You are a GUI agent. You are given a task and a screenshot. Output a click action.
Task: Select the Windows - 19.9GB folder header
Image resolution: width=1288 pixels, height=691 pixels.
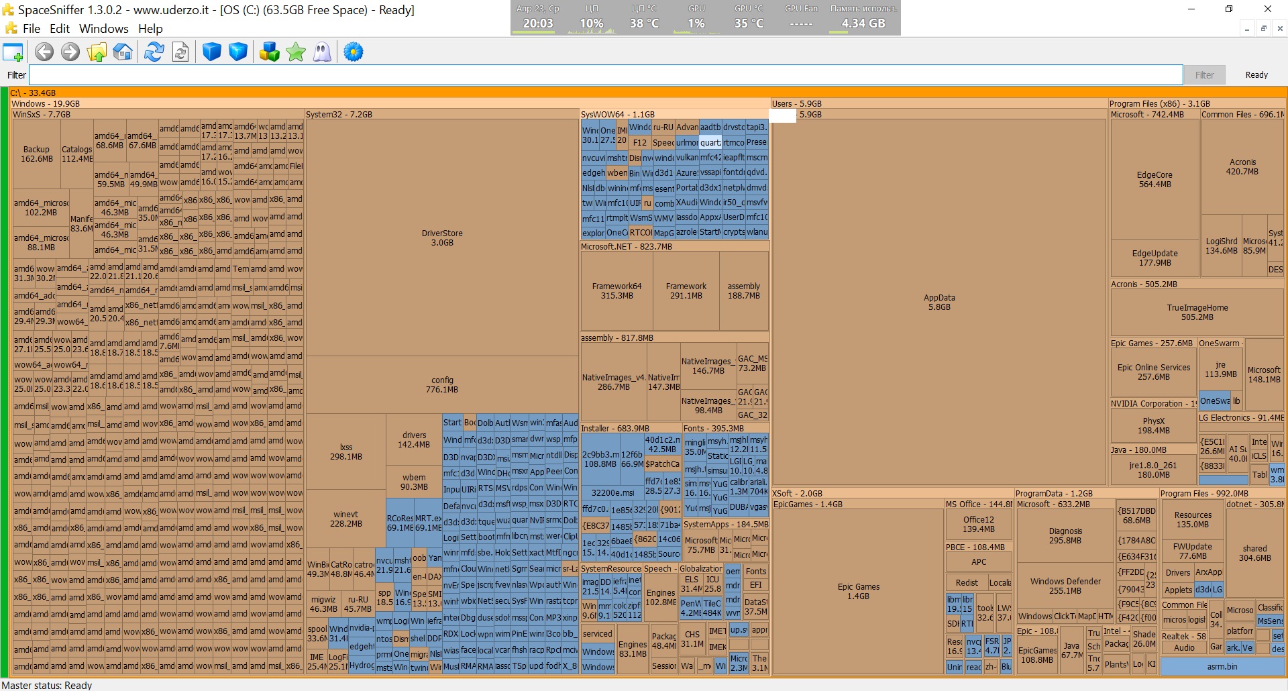point(390,103)
